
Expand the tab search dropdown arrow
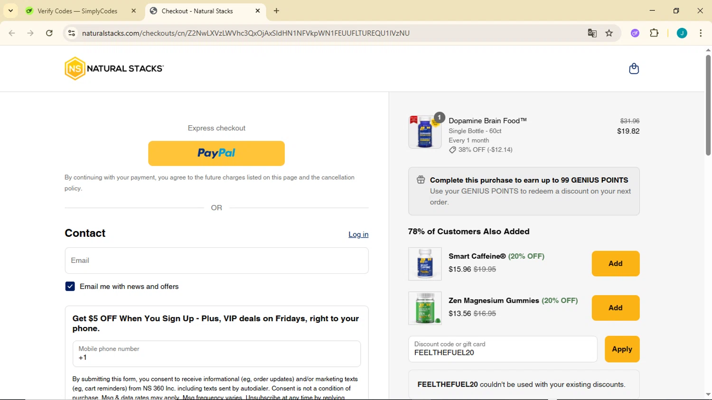click(10, 11)
